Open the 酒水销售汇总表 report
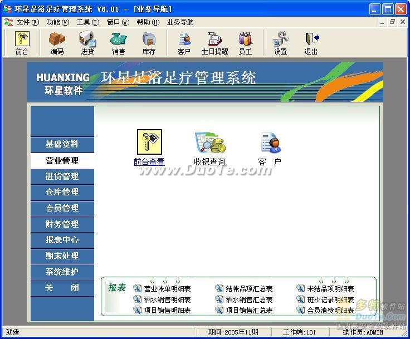The width and height of the screenshot is (410, 339). point(249,299)
